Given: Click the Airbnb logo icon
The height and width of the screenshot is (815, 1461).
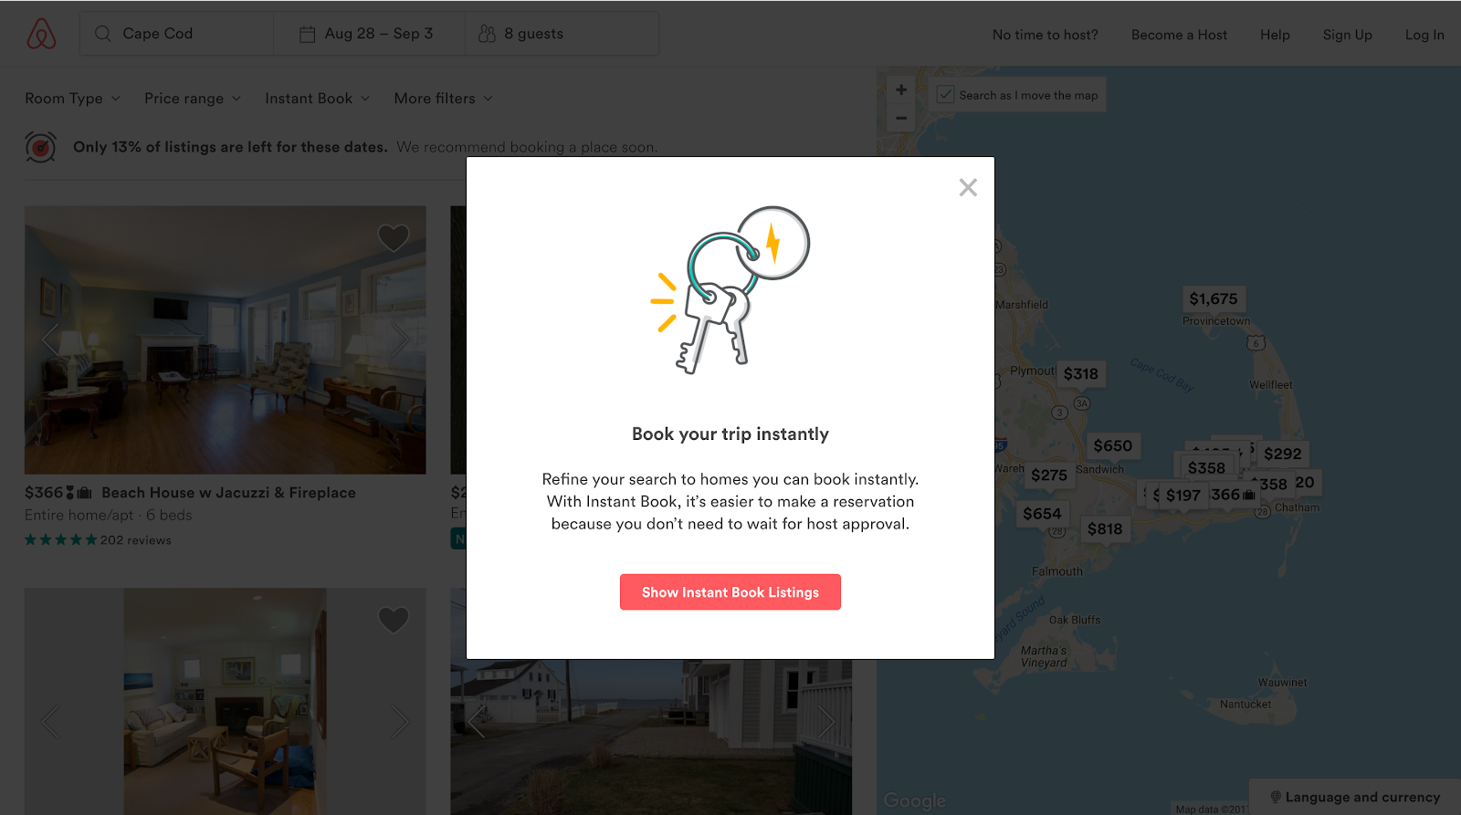Looking at the screenshot, I should pos(41,34).
